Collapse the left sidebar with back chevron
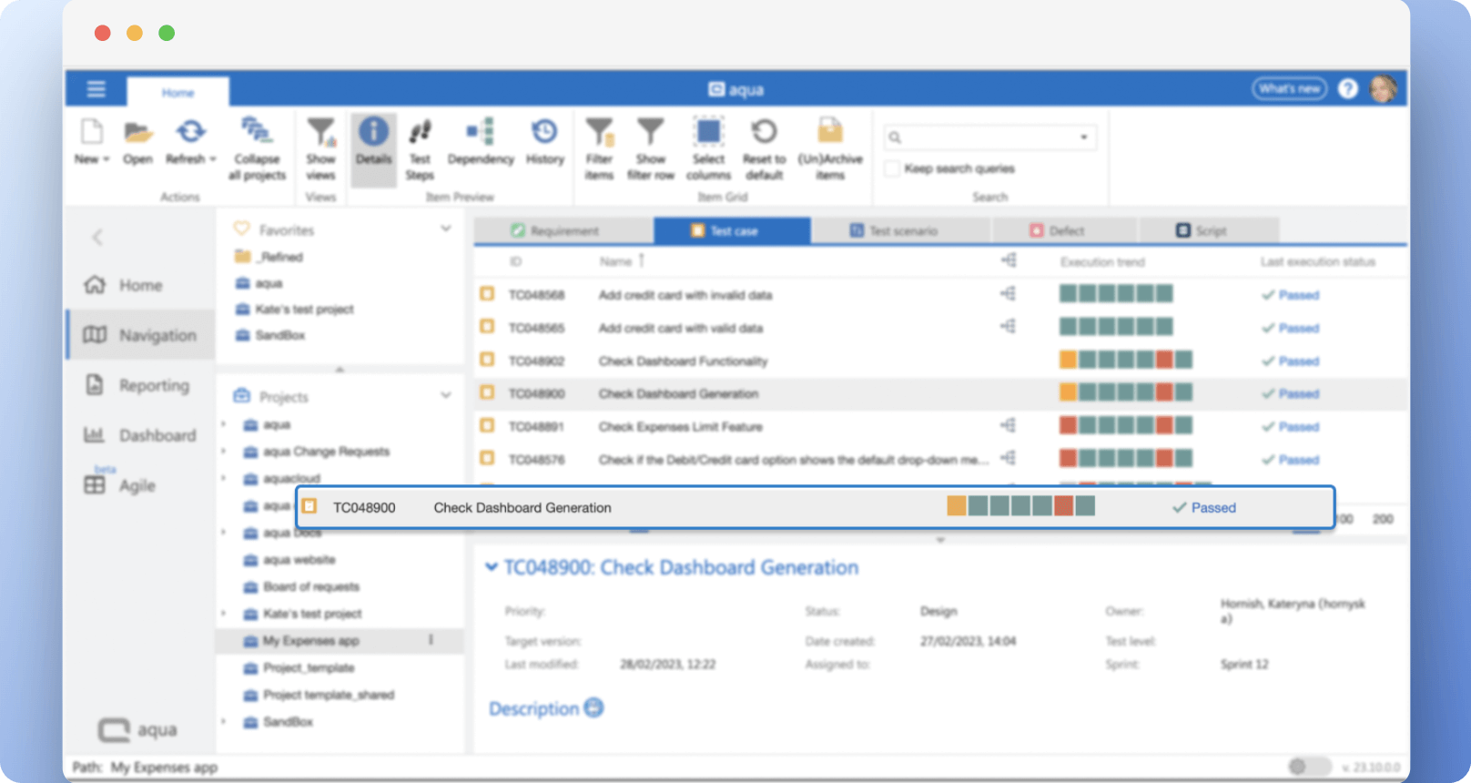The width and height of the screenshot is (1471, 783). 97,238
